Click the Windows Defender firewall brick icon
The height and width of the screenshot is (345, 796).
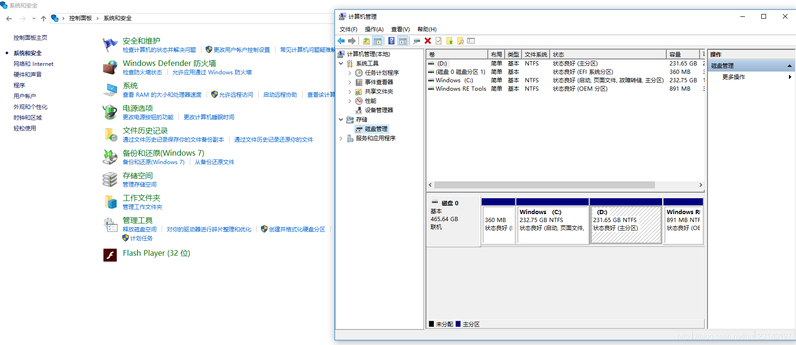coord(110,67)
